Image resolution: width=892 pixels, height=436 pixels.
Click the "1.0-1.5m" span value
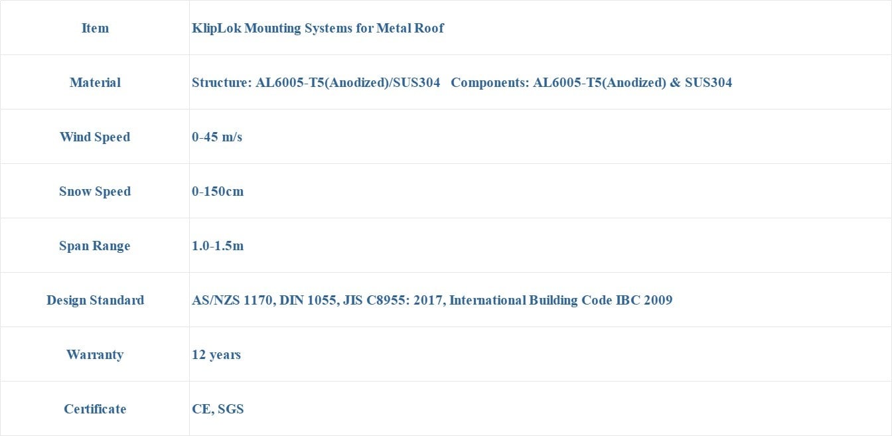pos(218,246)
